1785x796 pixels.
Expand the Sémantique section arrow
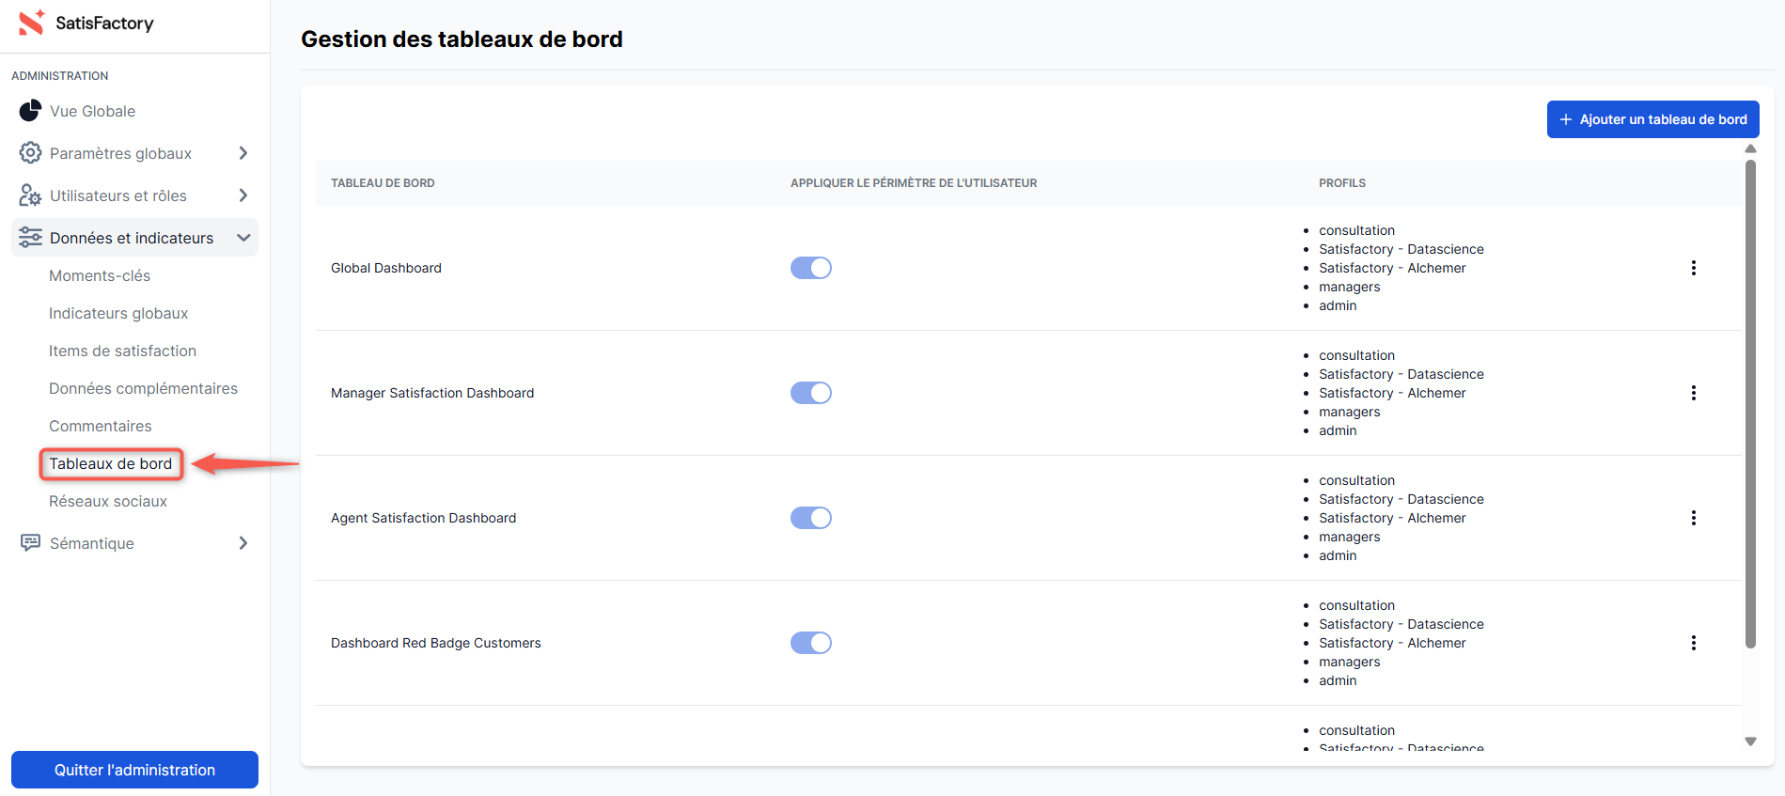coord(243,543)
